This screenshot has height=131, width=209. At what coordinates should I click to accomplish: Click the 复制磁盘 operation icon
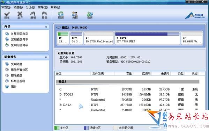pyautogui.click(x=7, y=64)
